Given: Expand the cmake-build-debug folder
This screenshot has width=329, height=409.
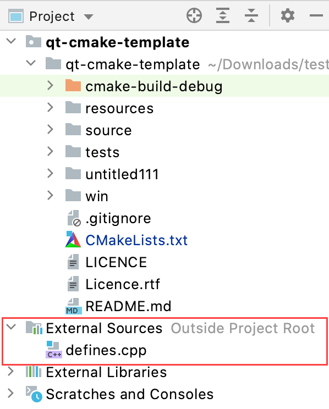Looking at the screenshot, I should tap(51, 86).
